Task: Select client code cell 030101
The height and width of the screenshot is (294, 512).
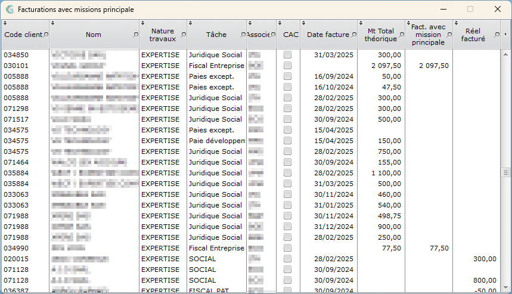Action: [x=16, y=66]
